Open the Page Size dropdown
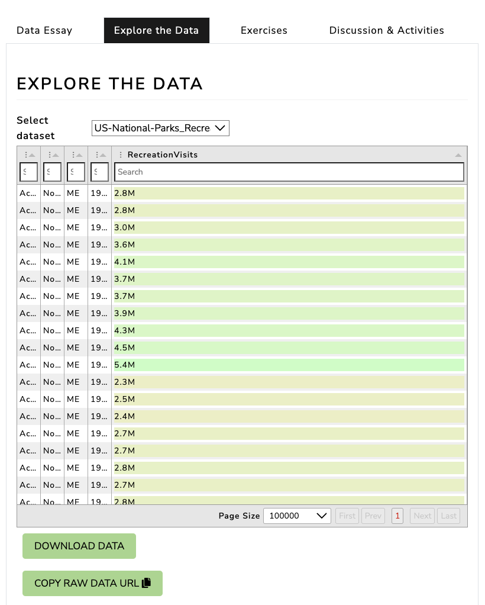 pyautogui.click(x=296, y=516)
